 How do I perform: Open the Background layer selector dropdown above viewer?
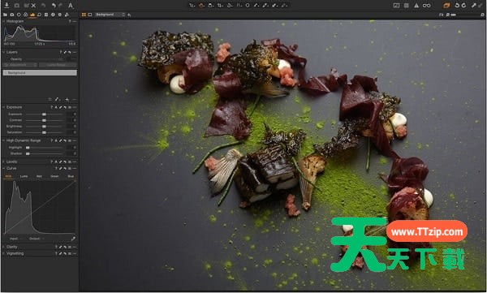110,15
